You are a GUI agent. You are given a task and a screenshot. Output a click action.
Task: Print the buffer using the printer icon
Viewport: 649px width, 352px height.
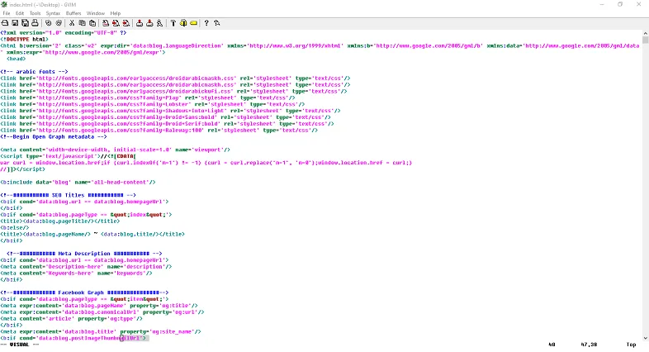35,23
